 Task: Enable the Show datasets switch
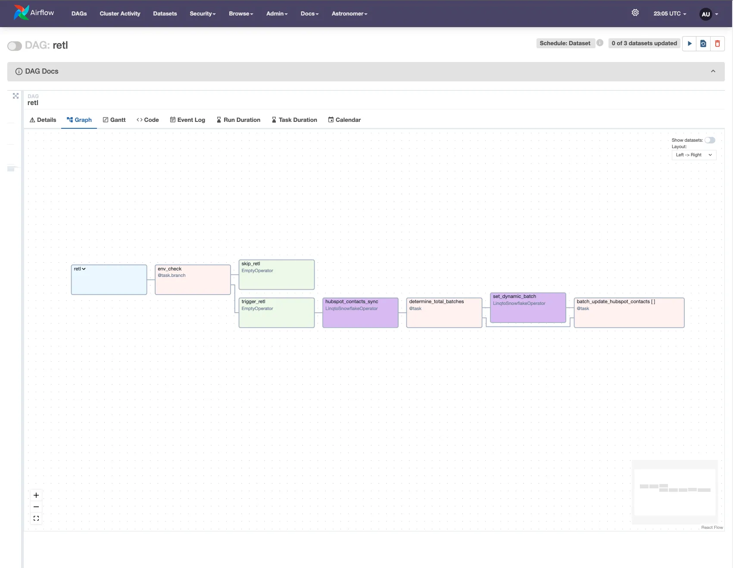point(710,140)
